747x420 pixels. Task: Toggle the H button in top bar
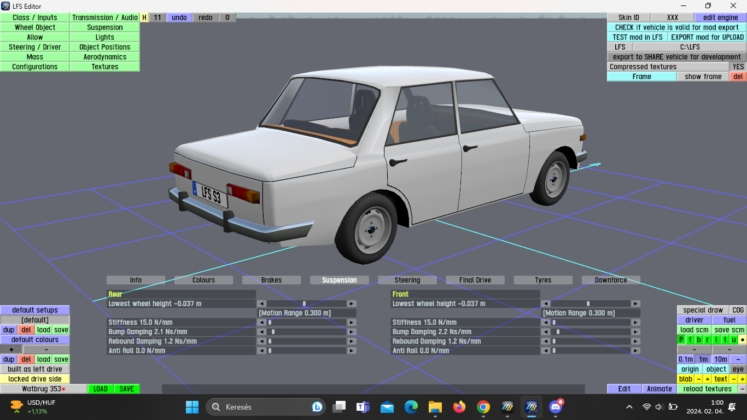(x=144, y=17)
